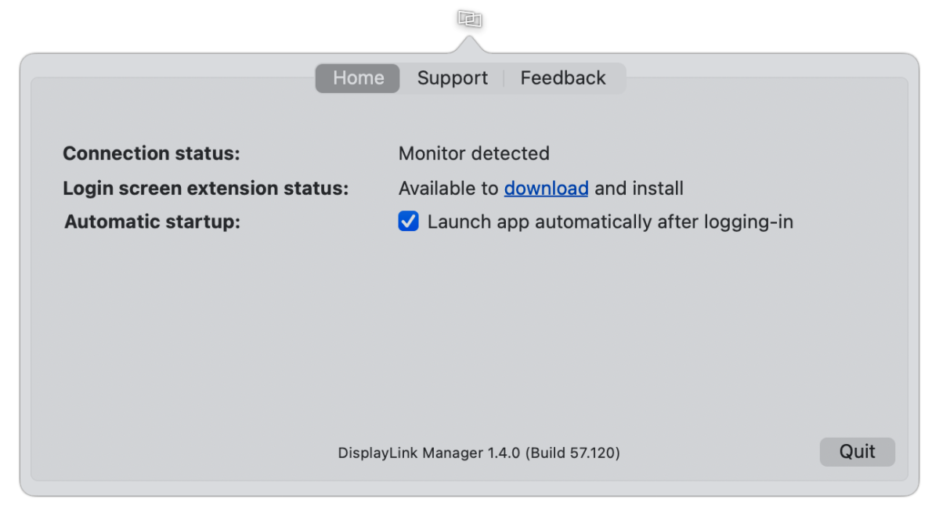Click the DisplayLink Manager menu bar icon
The height and width of the screenshot is (516, 939).
coord(470,19)
